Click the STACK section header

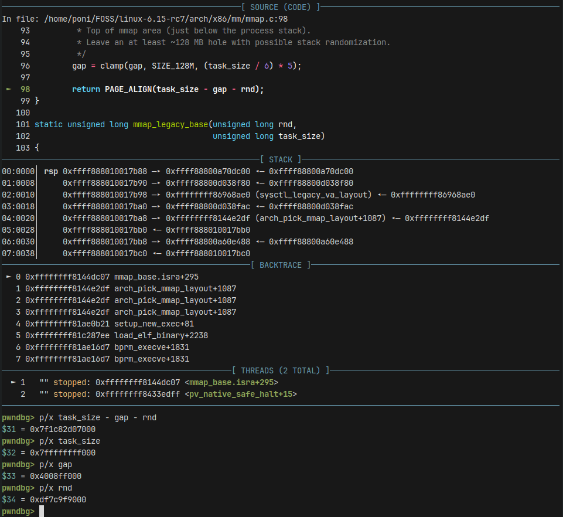tap(281, 159)
